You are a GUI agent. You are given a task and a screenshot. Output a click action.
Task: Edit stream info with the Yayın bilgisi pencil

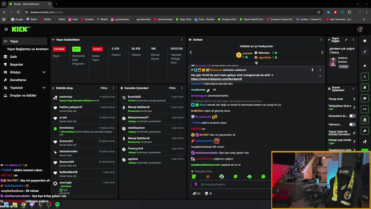(346, 40)
